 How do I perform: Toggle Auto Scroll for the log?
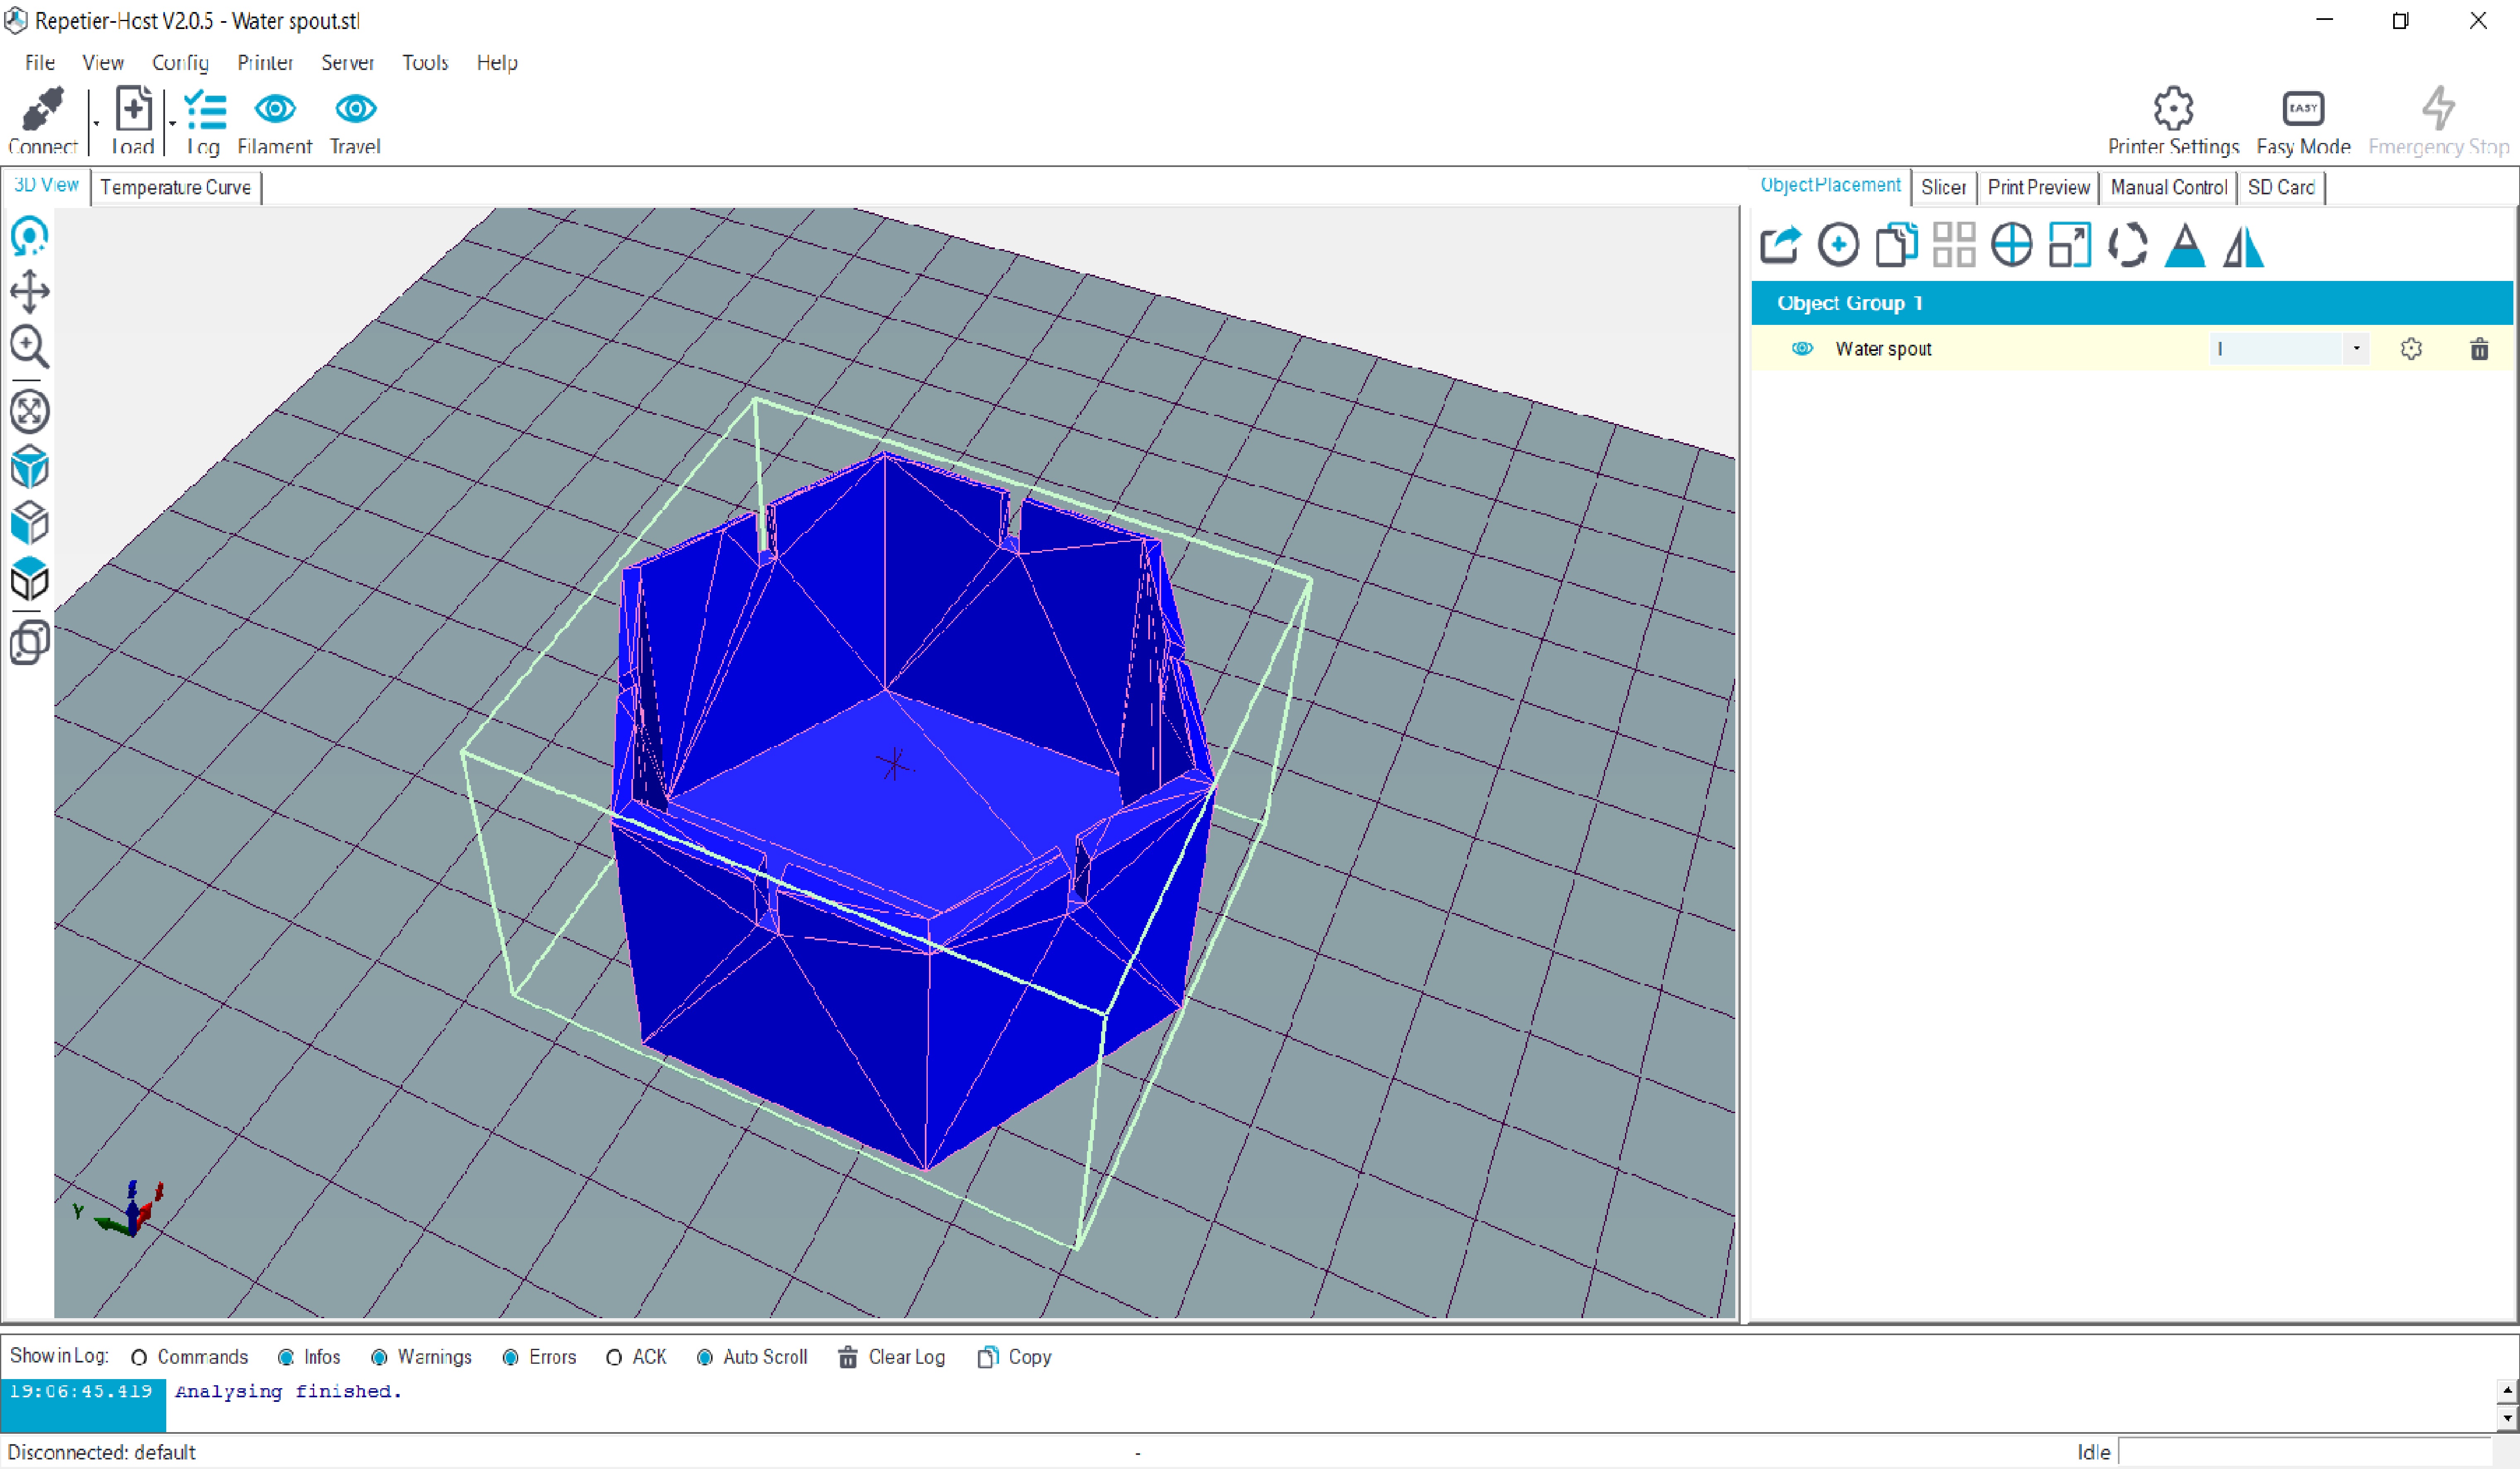coord(752,1357)
